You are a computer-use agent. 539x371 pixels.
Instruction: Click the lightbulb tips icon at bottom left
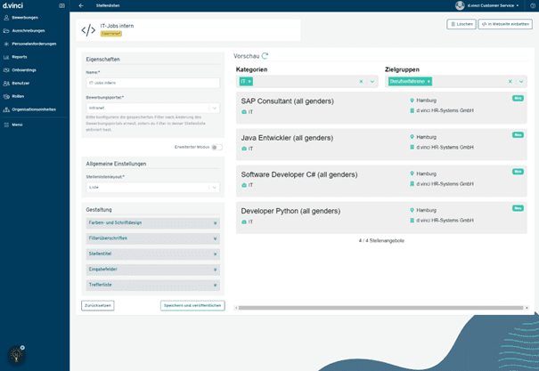coord(15,354)
